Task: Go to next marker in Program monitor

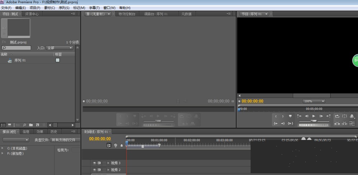Action: click(x=328, y=116)
